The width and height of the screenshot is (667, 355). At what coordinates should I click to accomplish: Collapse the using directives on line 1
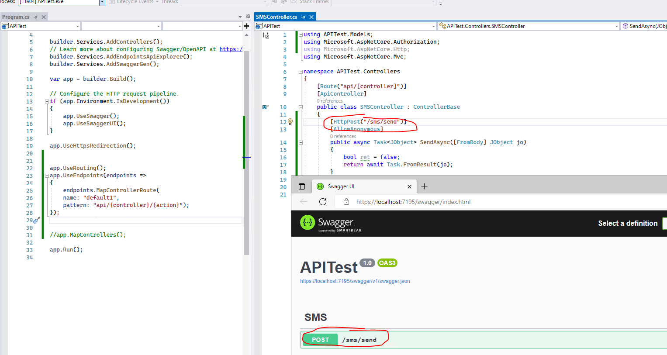[x=301, y=34]
